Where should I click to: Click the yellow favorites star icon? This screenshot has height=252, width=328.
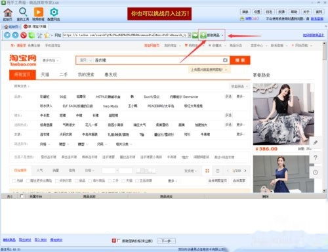(47, 35)
